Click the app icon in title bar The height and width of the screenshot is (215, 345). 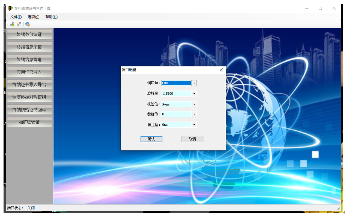11,8
